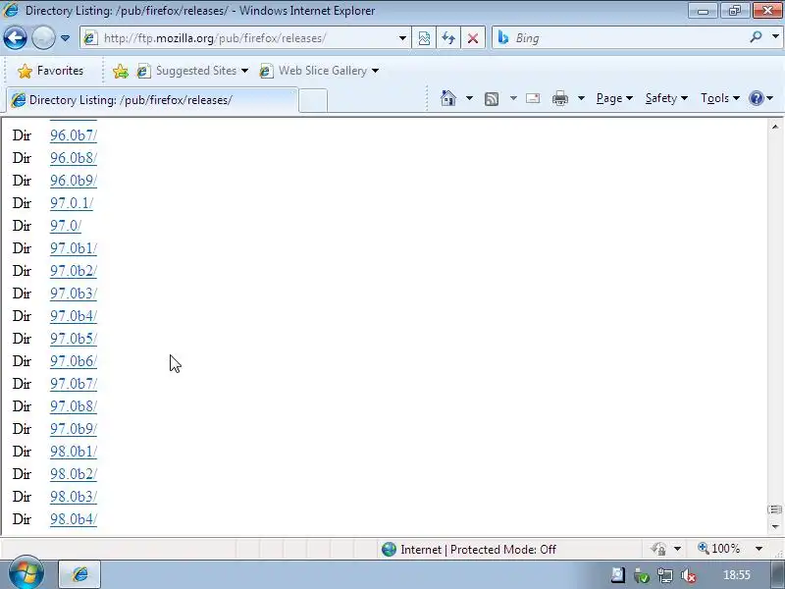Select the Directory Listing tab

(152, 100)
